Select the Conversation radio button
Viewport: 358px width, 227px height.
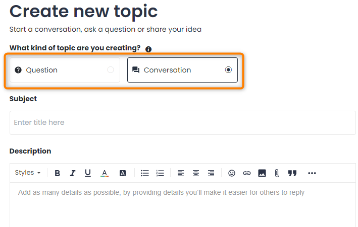click(x=228, y=69)
